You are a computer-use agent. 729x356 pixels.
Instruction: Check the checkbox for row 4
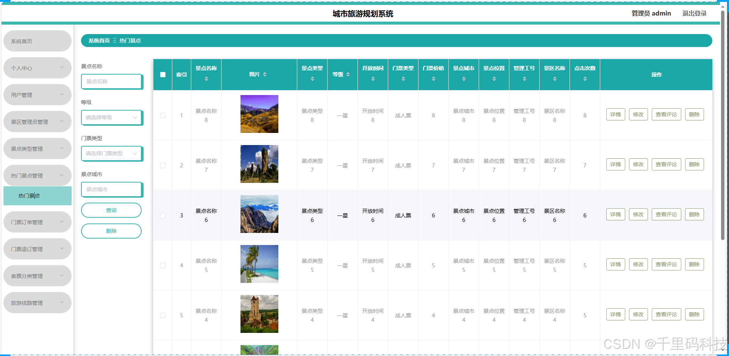(x=163, y=265)
